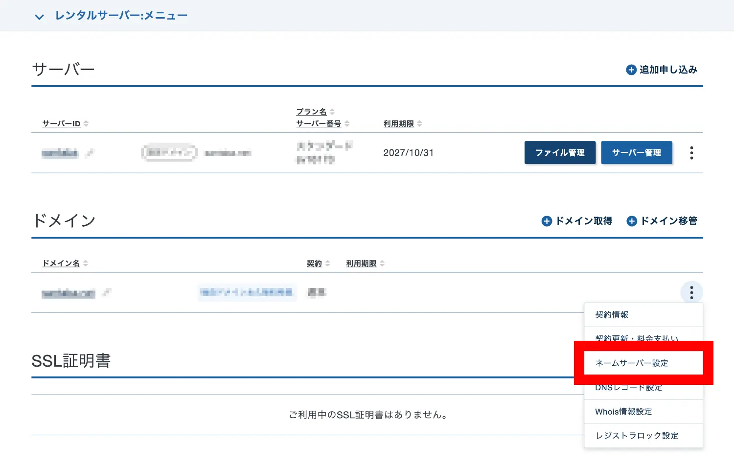734x471 pixels.
Task: Click the plus icon beside ドメイン取得
Action: point(547,221)
